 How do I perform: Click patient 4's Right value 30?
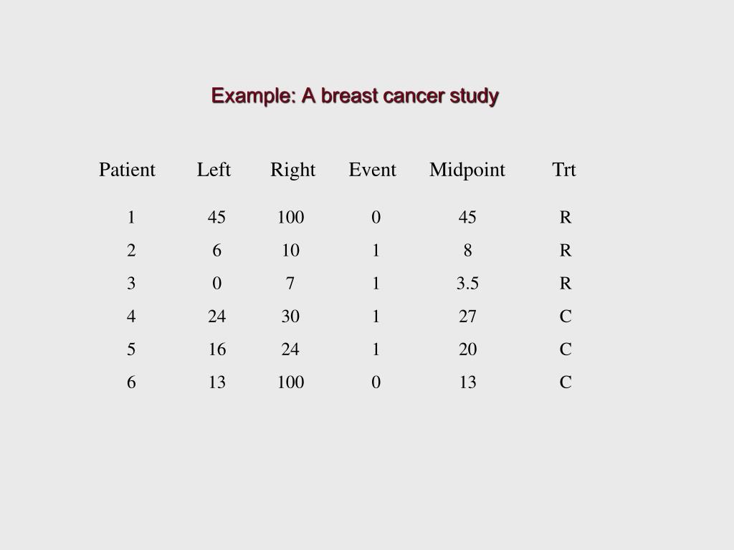(x=291, y=317)
